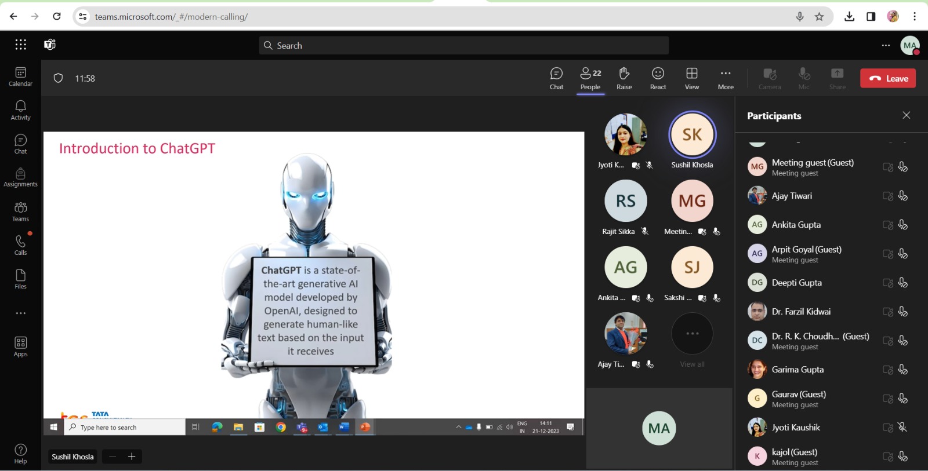The height and width of the screenshot is (471, 928).
Task: Open Chat in the left sidebar
Action: tap(20, 144)
